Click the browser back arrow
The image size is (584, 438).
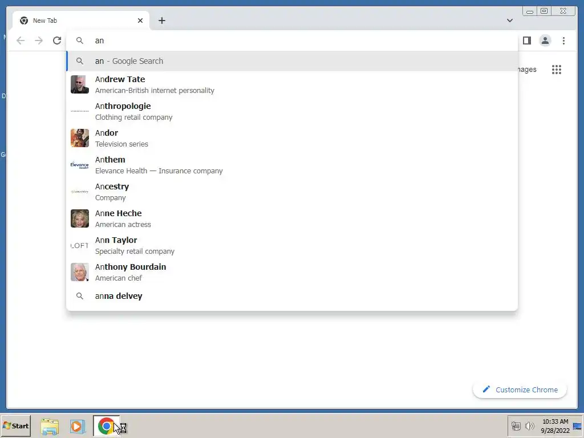point(21,40)
